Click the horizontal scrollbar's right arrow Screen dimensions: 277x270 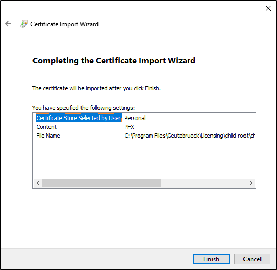click(x=251, y=183)
